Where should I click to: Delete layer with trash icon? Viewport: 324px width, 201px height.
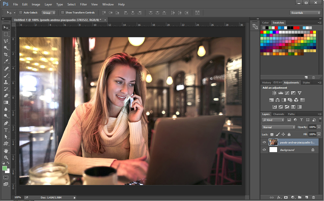313,197
